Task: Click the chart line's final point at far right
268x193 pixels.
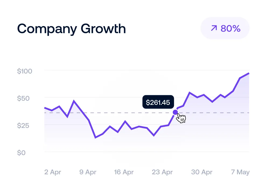Action: click(249, 73)
